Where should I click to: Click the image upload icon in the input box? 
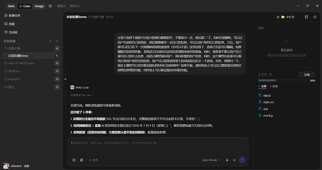82,160
